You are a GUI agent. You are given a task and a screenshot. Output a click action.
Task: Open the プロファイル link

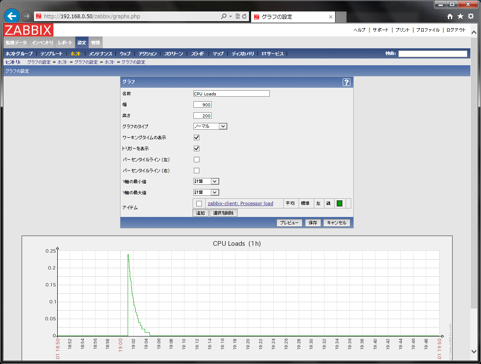tap(428, 30)
